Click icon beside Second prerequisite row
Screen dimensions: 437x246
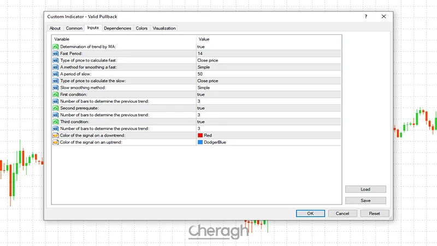click(x=56, y=108)
